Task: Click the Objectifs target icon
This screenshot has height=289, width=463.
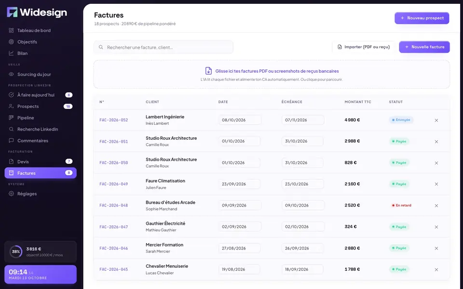Action: (x=11, y=42)
